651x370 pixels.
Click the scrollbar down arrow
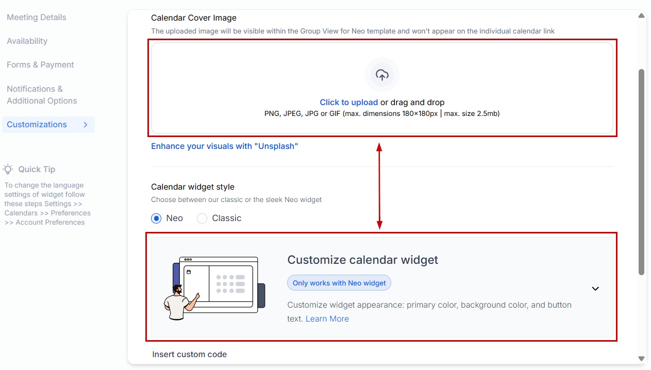click(642, 358)
